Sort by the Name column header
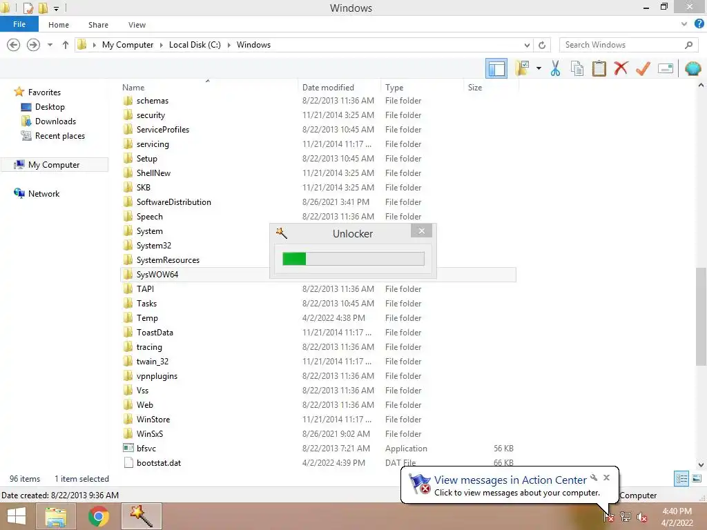 coord(133,88)
